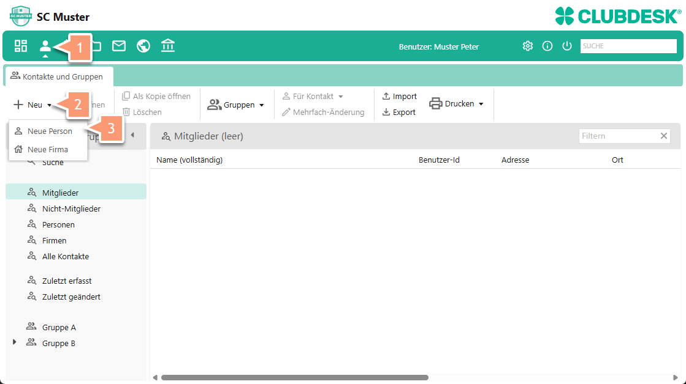Show info circle icon

tap(547, 46)
